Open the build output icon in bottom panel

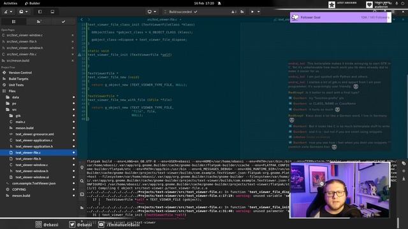coord(82,208)
